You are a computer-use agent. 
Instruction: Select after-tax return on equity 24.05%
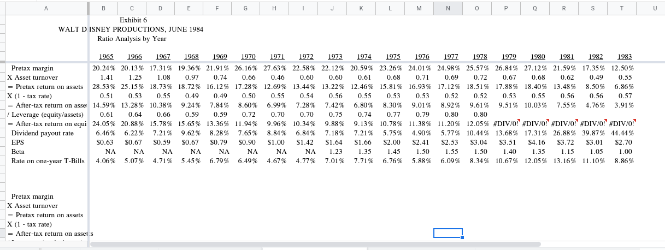coord(104,124)
